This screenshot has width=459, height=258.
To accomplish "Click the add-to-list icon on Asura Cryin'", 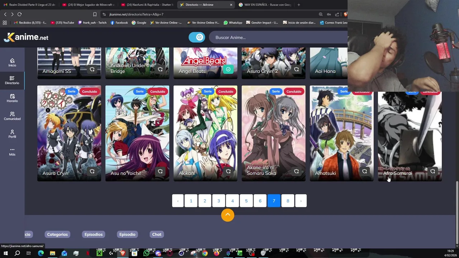I will [92, 172].
